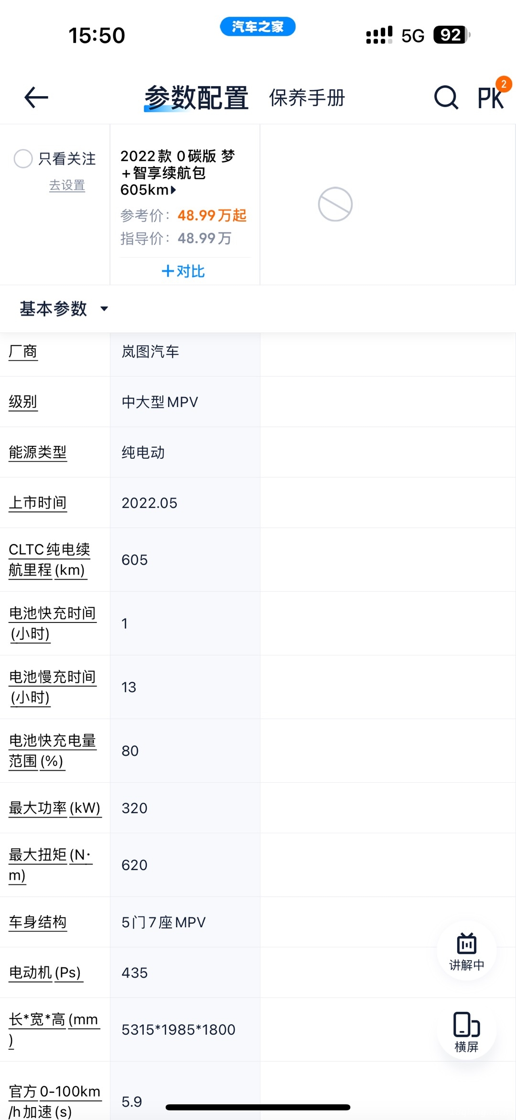
Task: Tap the 汽车之家 app pill at top
Action: pyautogui.click(x=258, y=26)
